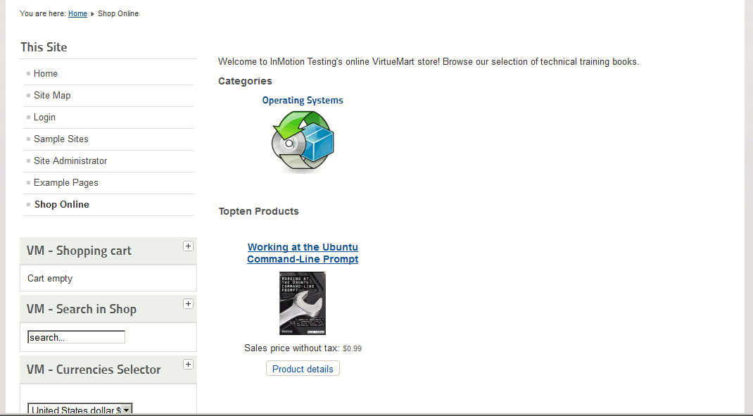Click the Home breadcrumb link
Image resolution: width=753 pixels, height=416 pixels.
tap(77, 13)
